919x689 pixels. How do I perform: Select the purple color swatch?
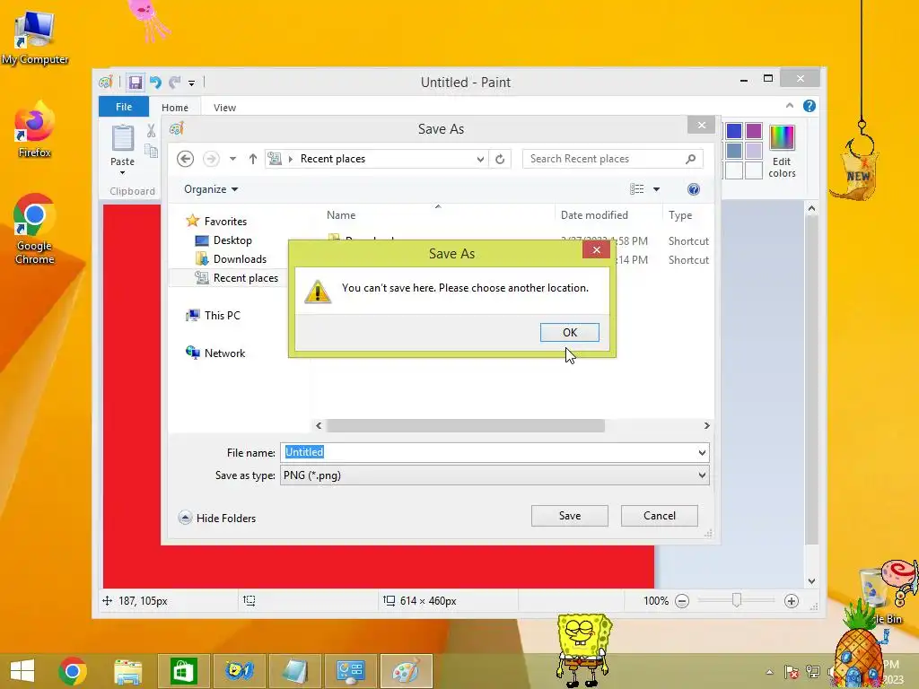754,131
